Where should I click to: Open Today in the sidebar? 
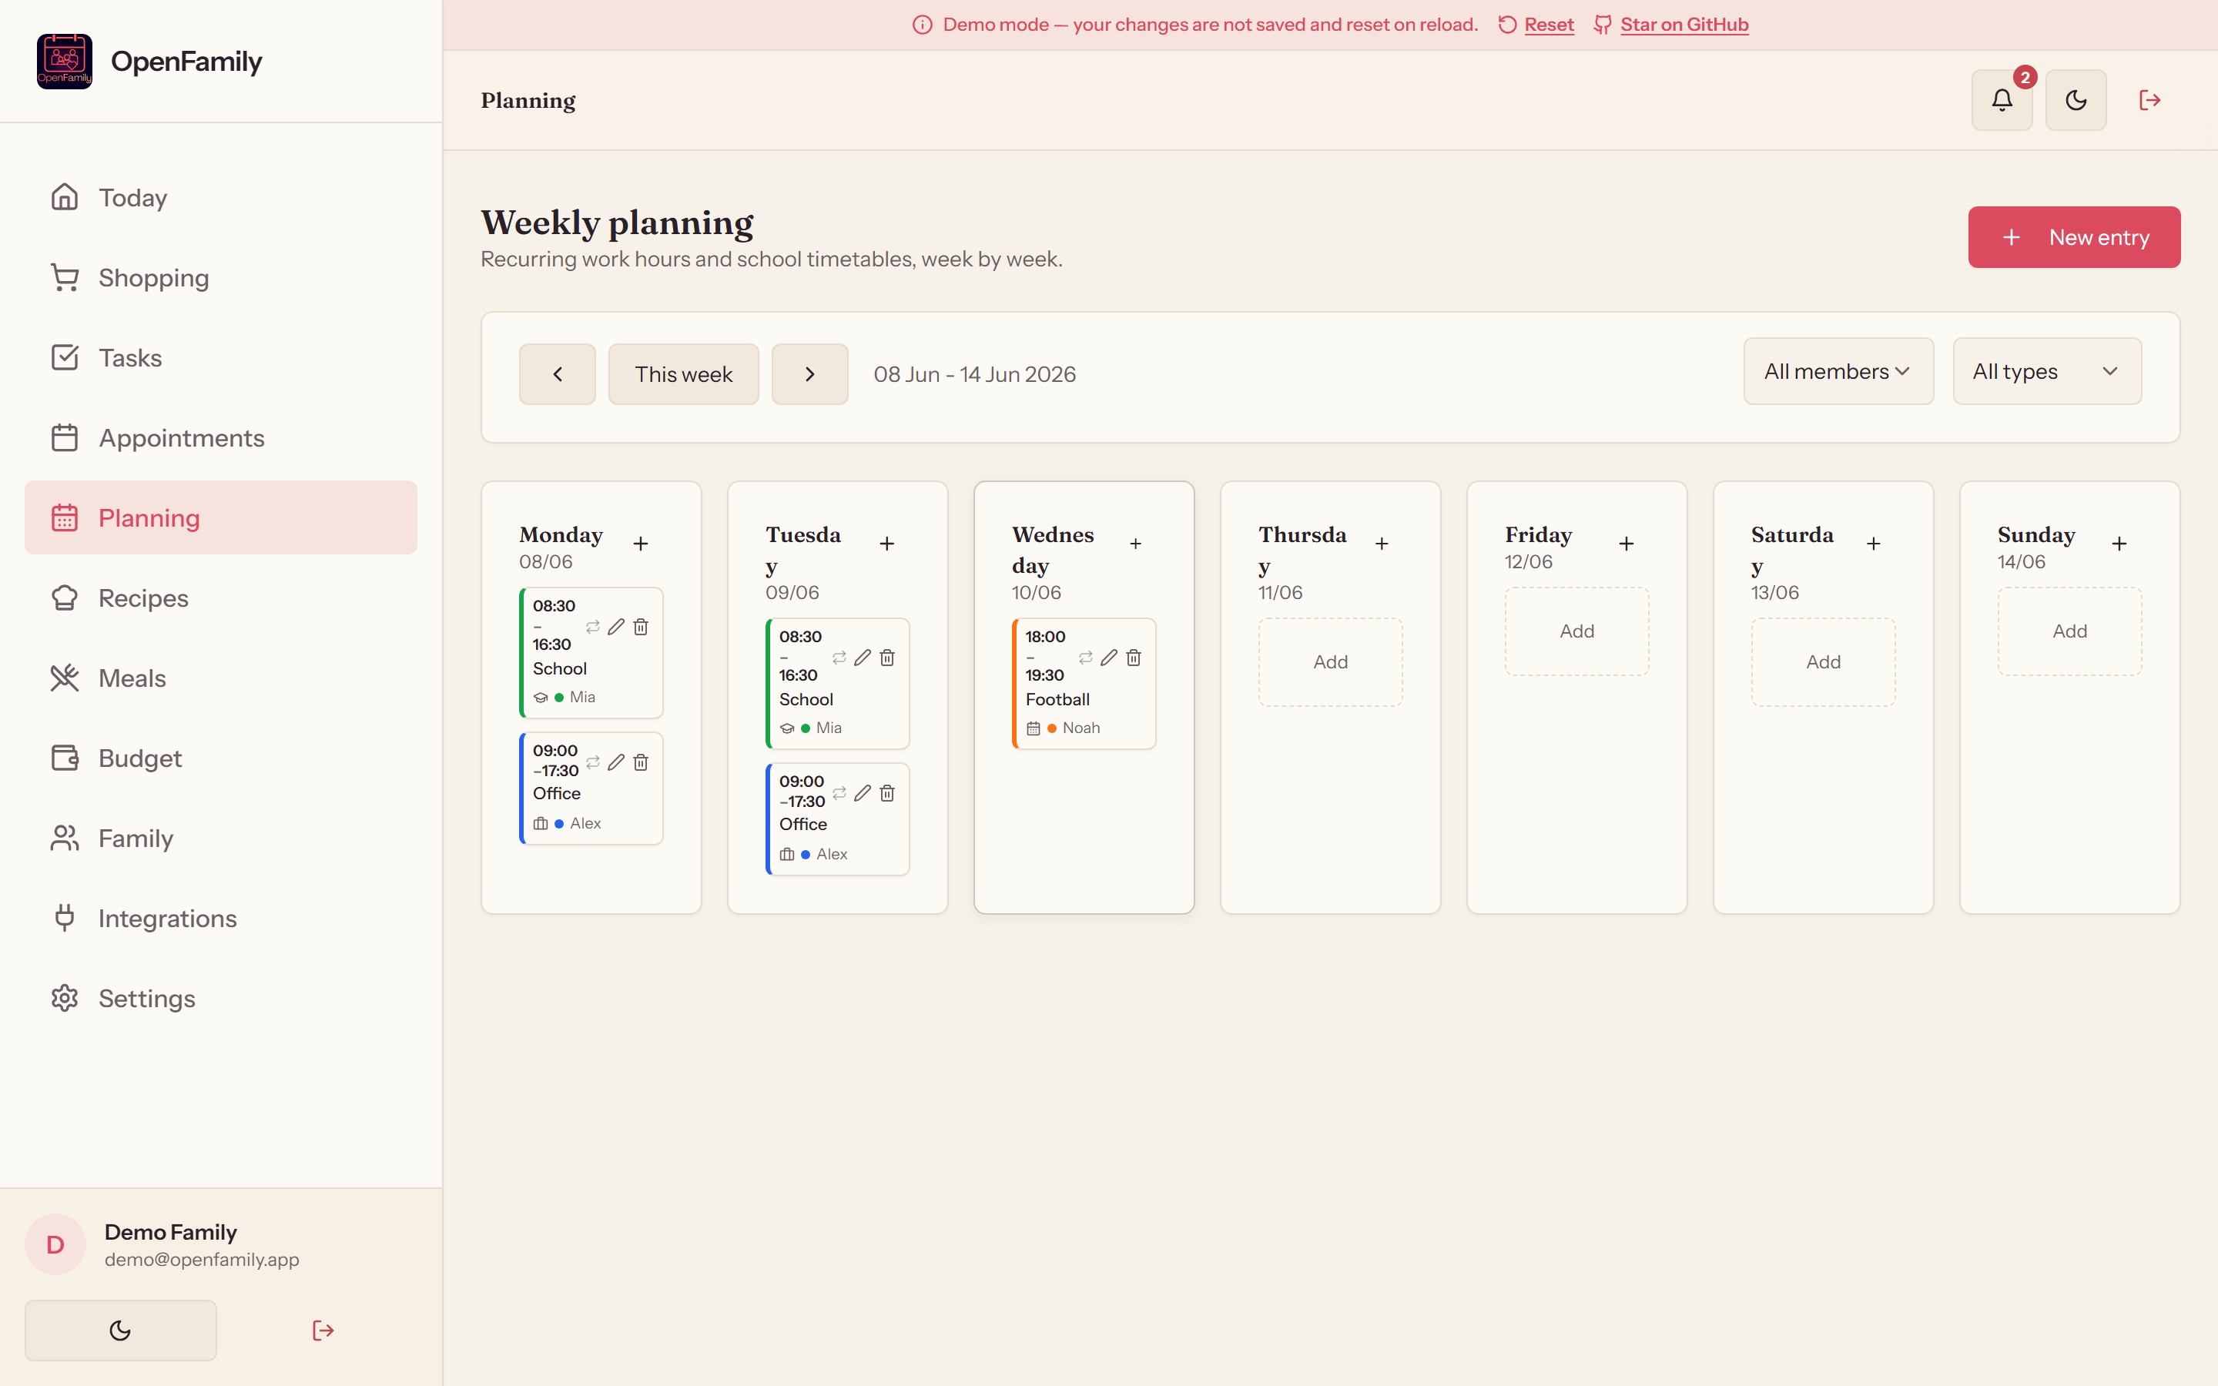click(x=221, y=197)
